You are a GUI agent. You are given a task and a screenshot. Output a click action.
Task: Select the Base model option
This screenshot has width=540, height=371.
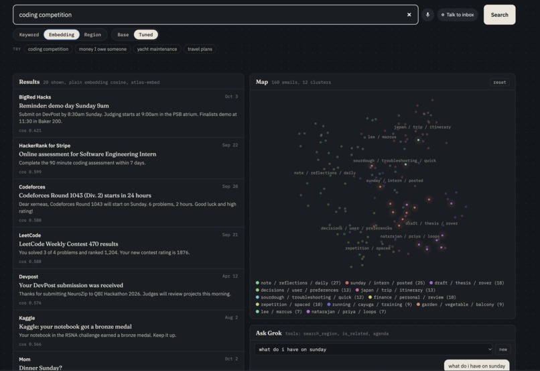[x=123, y=34]
